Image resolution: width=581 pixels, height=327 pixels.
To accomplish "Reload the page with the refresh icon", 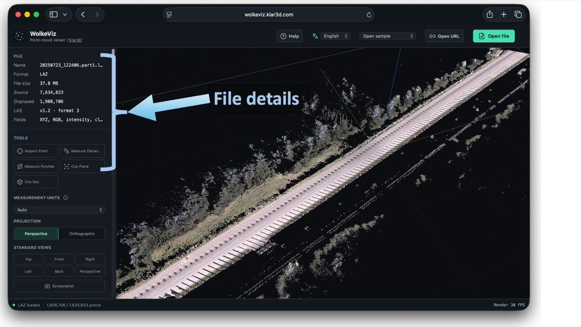I will [x=369, y=15].
